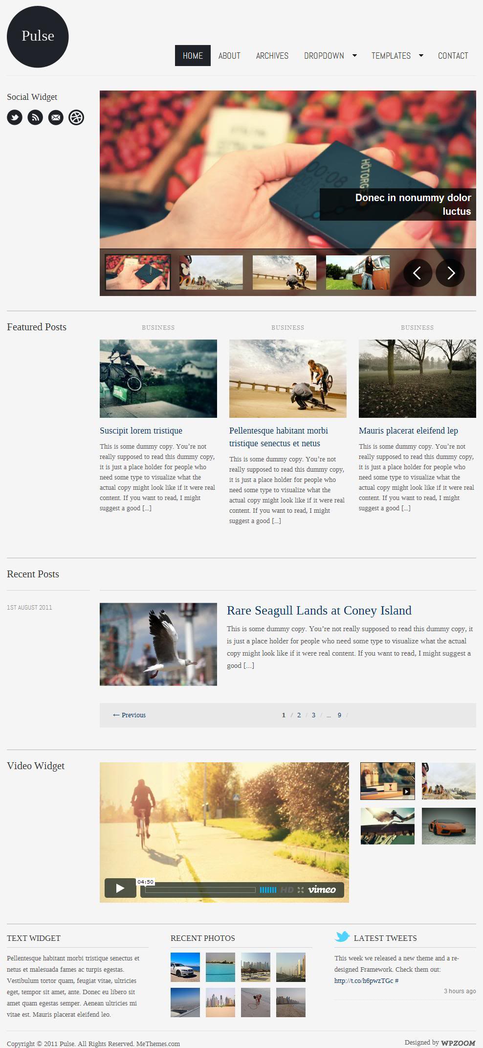Seek along the video progress bar
The image size is (483, 1048).
click(200, 889)
